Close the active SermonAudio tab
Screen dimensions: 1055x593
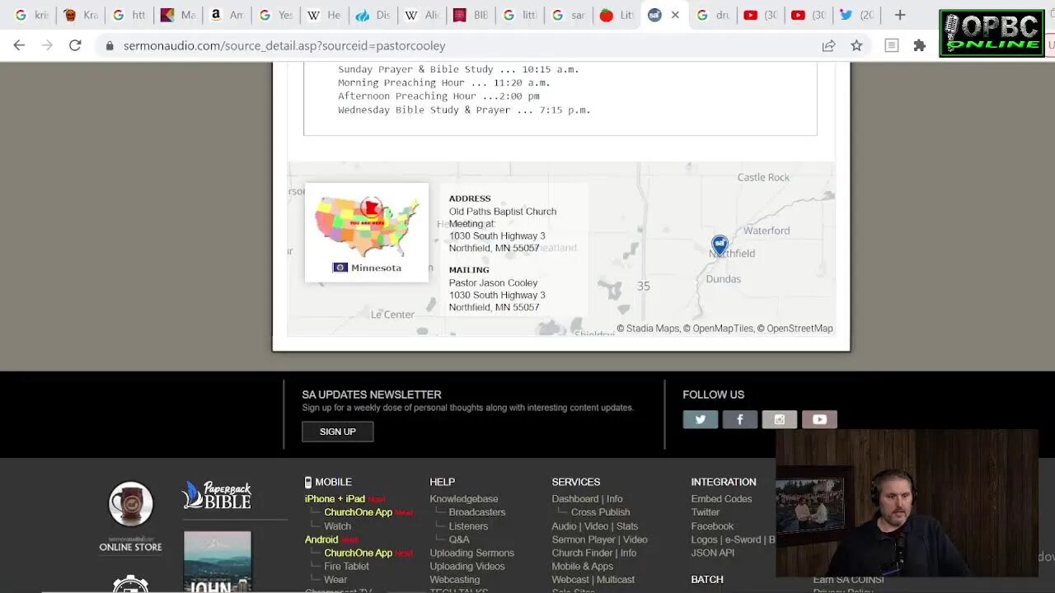click(x=675, y=15)
